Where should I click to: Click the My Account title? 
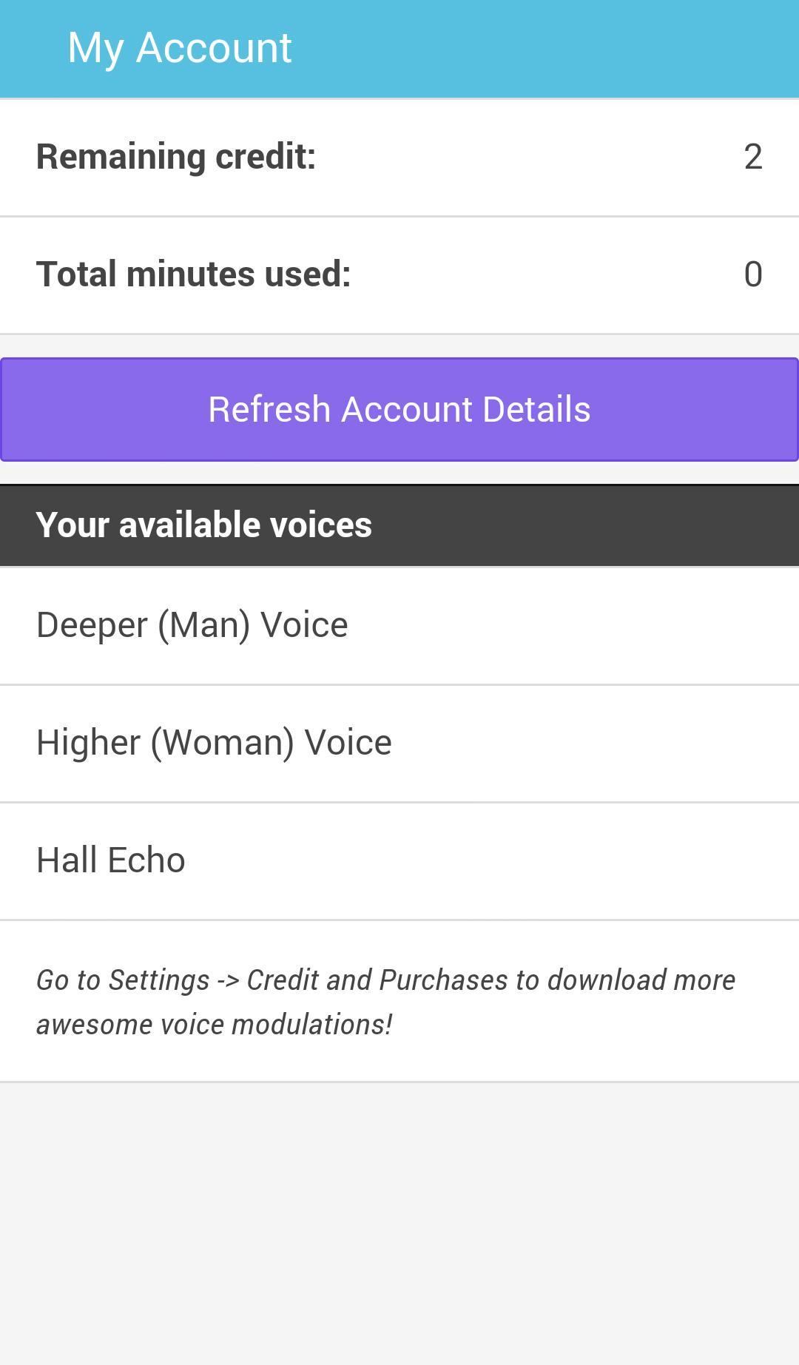tap(180, 48)
